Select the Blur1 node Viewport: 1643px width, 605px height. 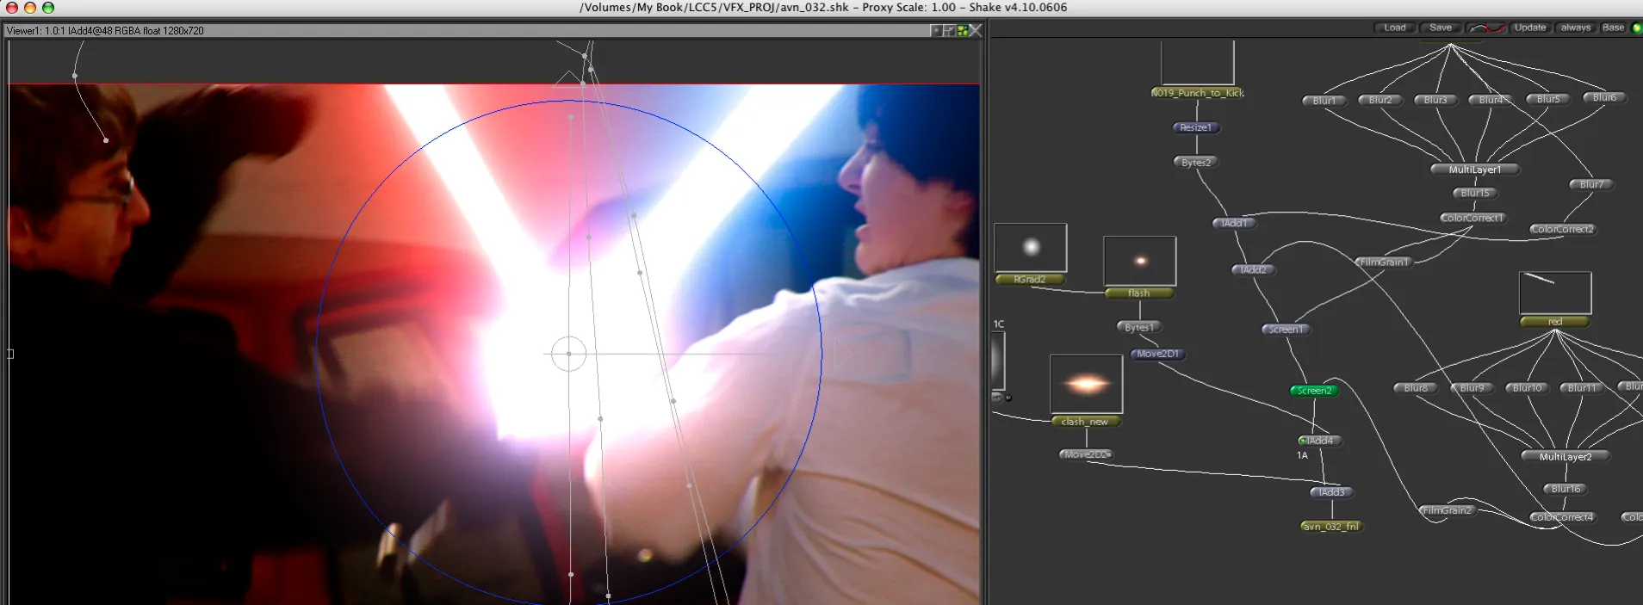1324,101
